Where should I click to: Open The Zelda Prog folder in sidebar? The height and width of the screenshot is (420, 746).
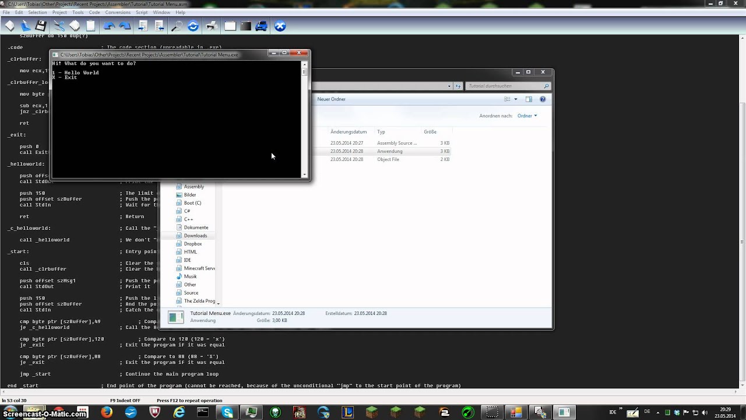click(199, 301)
